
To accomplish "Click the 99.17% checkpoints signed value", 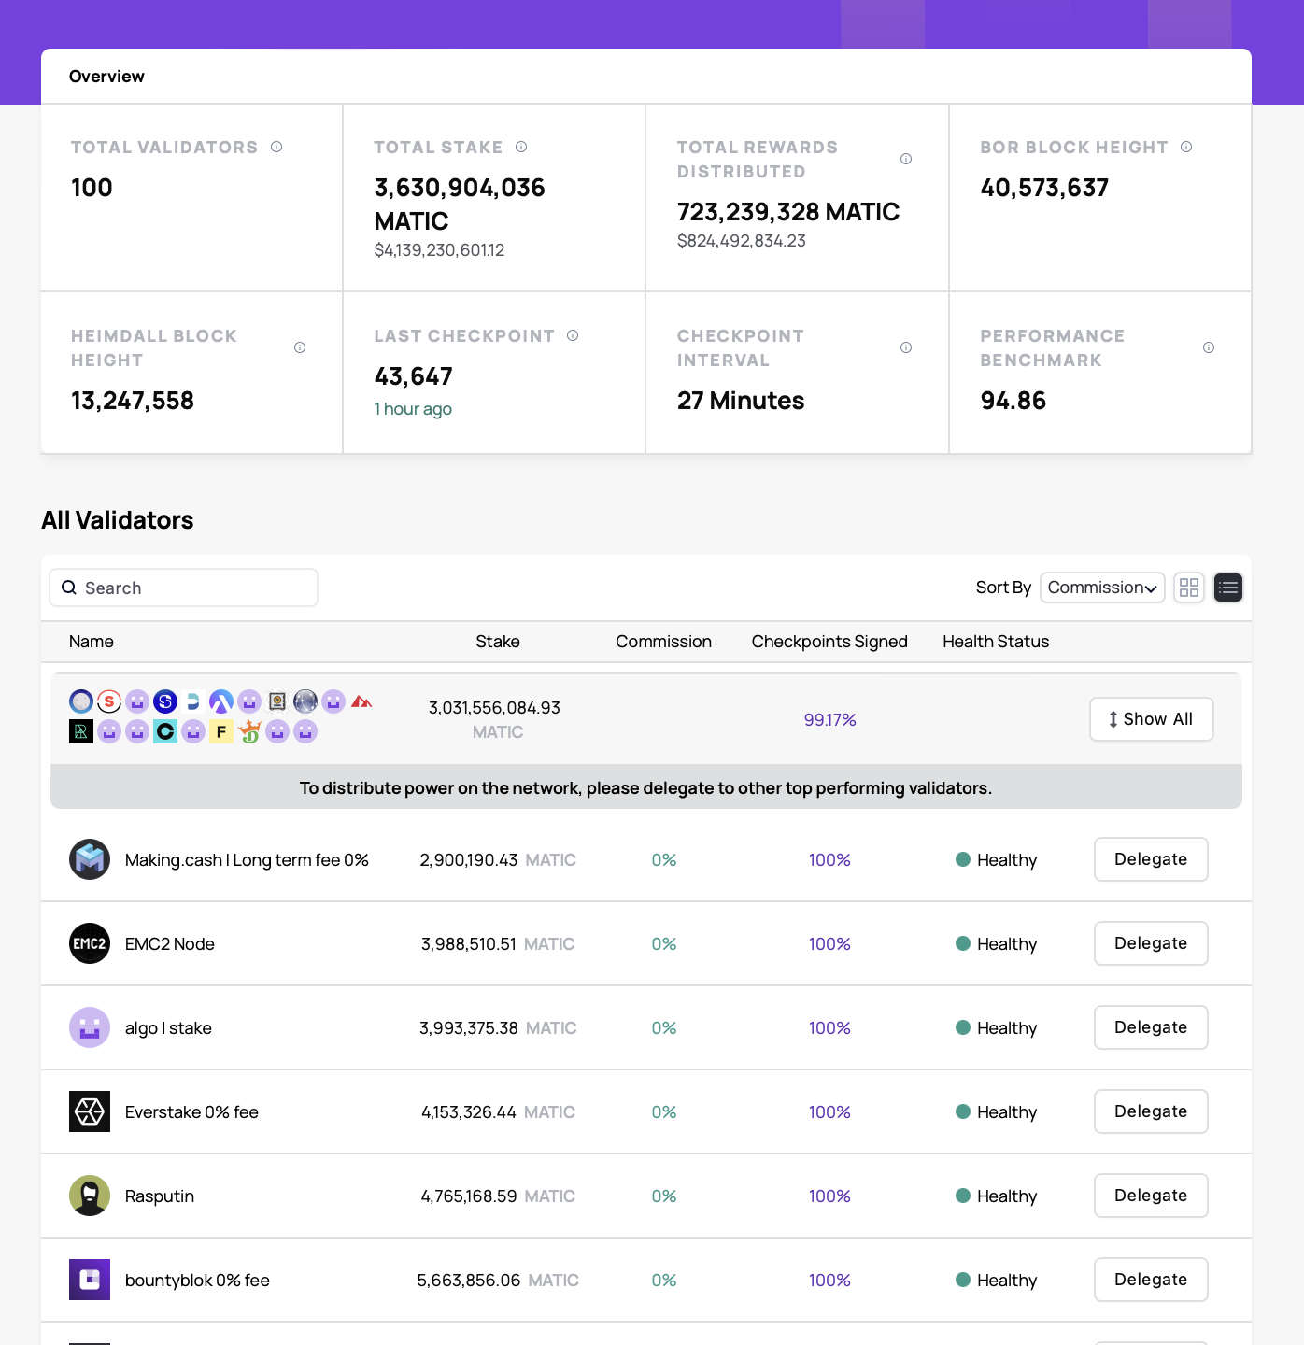I will (829, 720).
